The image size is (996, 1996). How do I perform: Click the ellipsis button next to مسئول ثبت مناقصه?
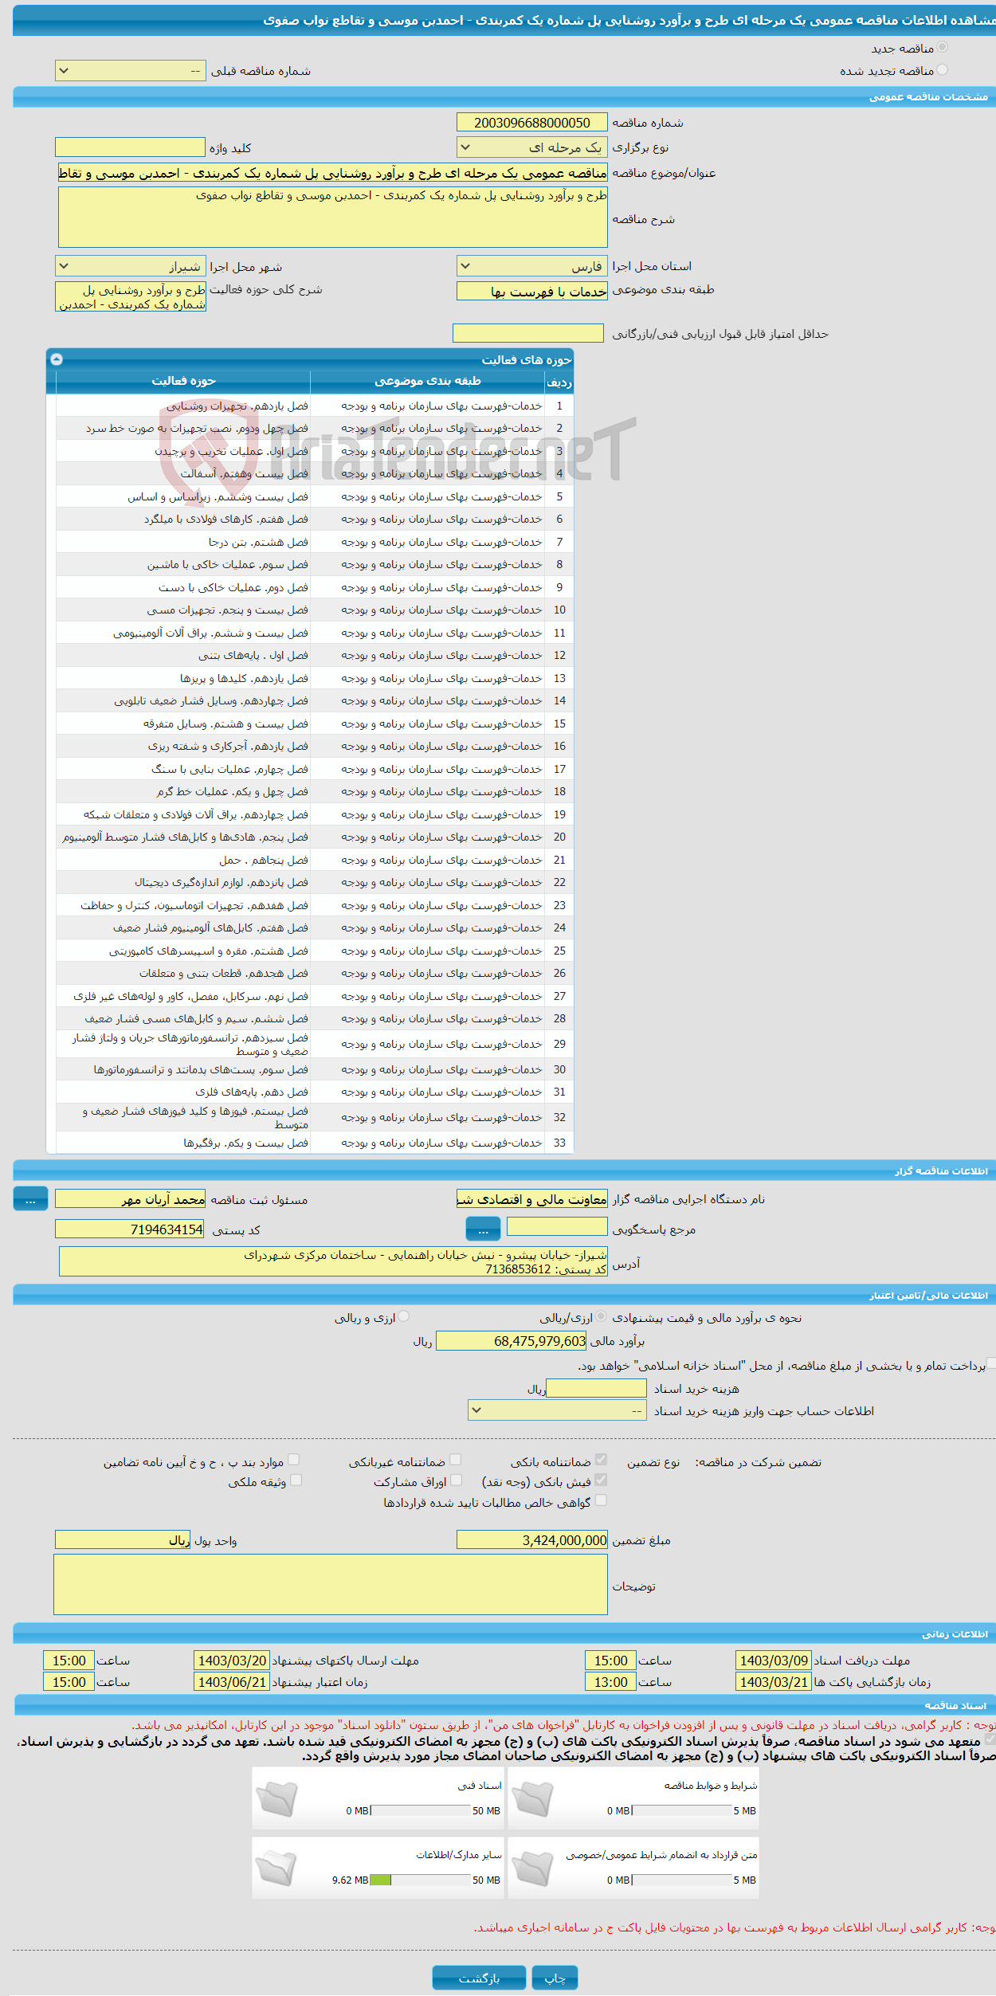(x=30, y=1200)
